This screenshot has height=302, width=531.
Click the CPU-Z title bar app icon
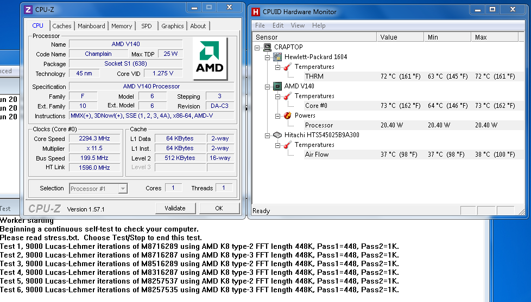tap(28, 9)
